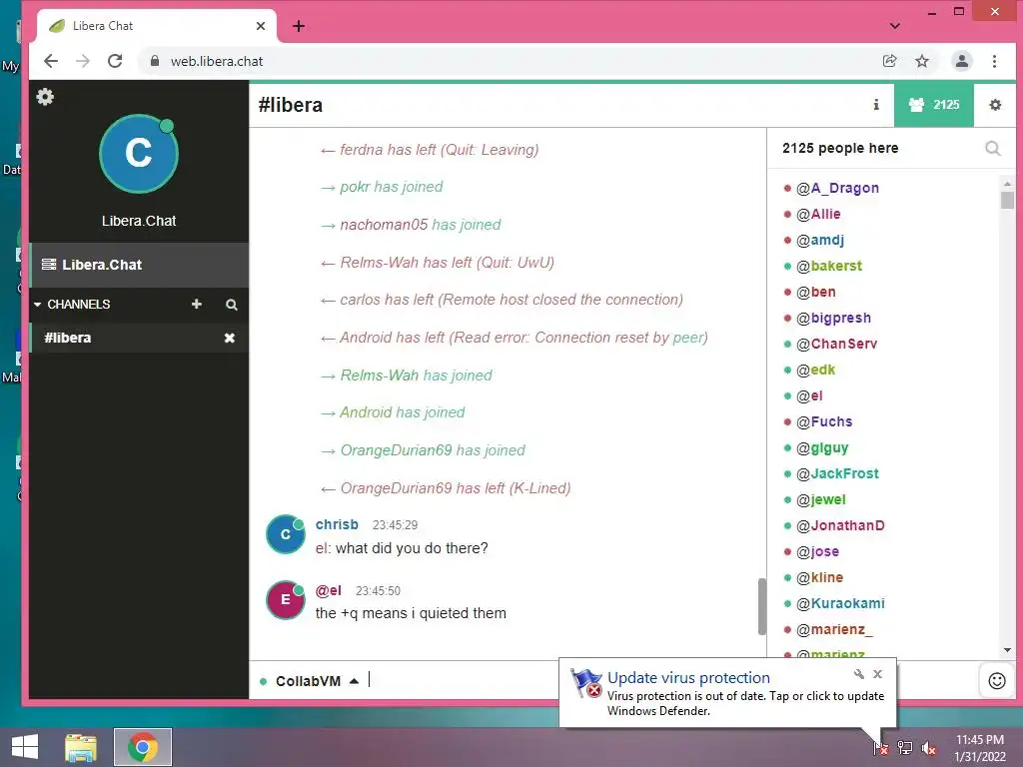1023x767 pixels.
Task: Select @kline in user list
Action: [819, 578]
